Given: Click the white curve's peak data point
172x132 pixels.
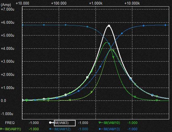Looking at the screenshot, I should coord(109,26).
